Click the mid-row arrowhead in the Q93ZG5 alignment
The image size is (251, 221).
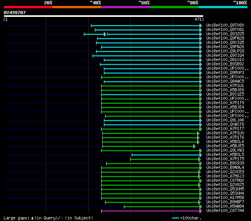[105, 34]
